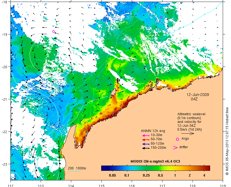Click the '0.5m/s (1kt 24h)' text

(x=189, y=130)
